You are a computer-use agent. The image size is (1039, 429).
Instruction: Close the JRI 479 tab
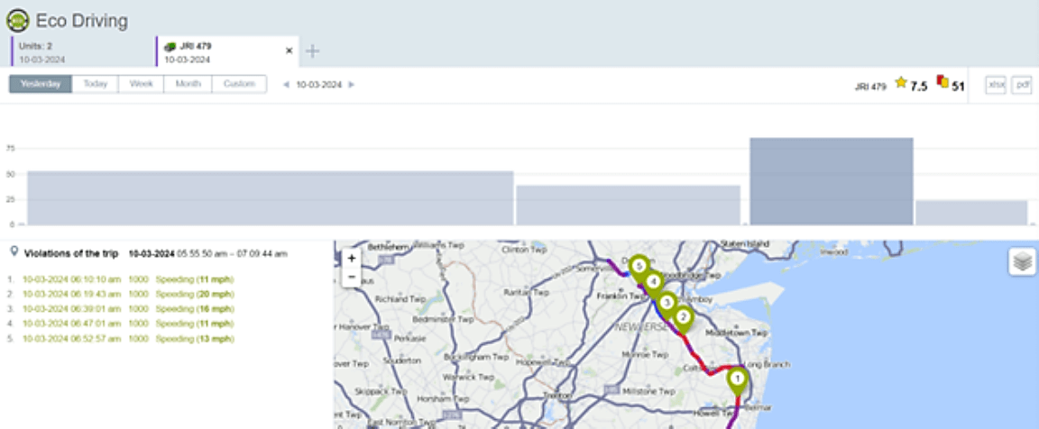pos(289,50)
